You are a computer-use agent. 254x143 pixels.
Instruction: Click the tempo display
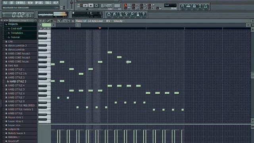[x=106, y=6]
